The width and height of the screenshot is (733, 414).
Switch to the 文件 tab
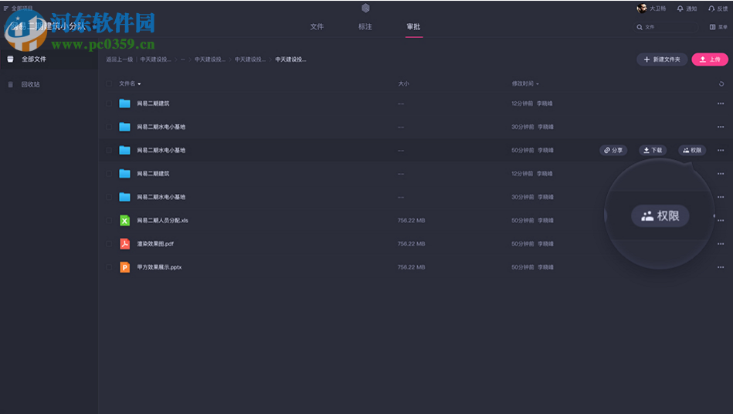coord(317,26)
